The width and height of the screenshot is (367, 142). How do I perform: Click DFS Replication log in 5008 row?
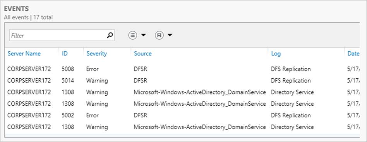(x=291, y=69)
